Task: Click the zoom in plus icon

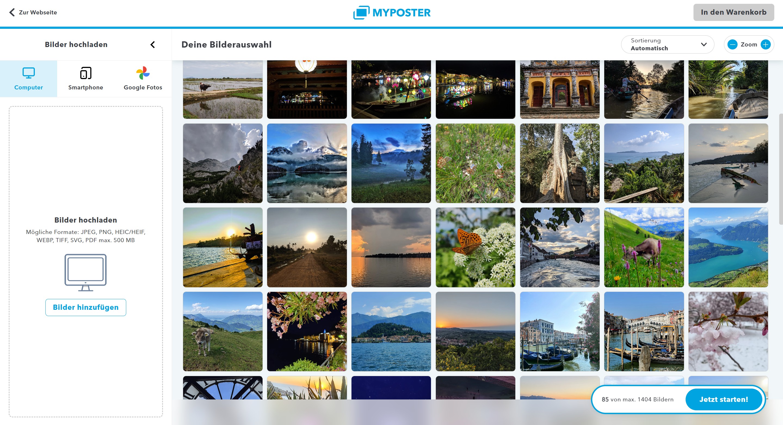Action: (765, 45)
